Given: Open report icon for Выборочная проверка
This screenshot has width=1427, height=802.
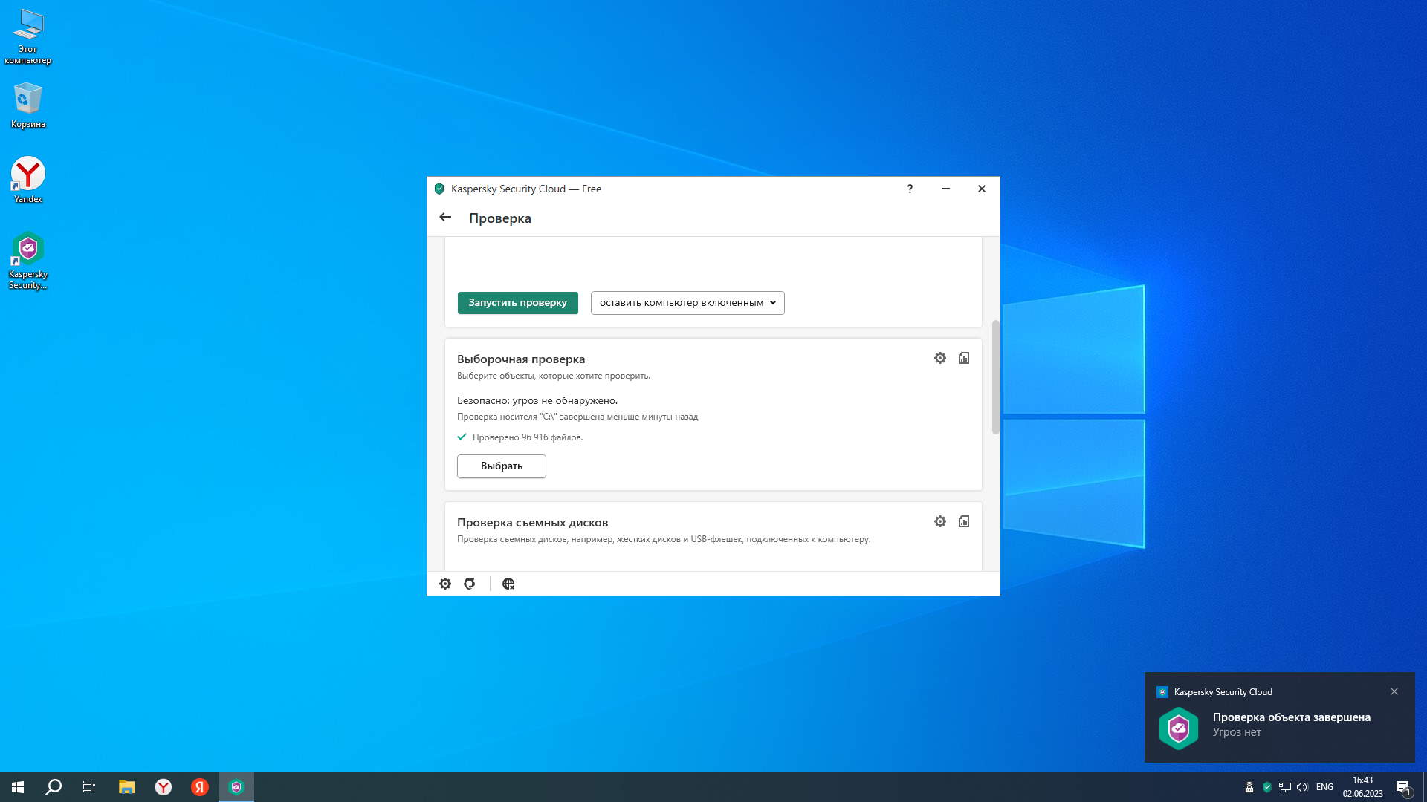Looking at the screenshot, I should click(964, 358).
